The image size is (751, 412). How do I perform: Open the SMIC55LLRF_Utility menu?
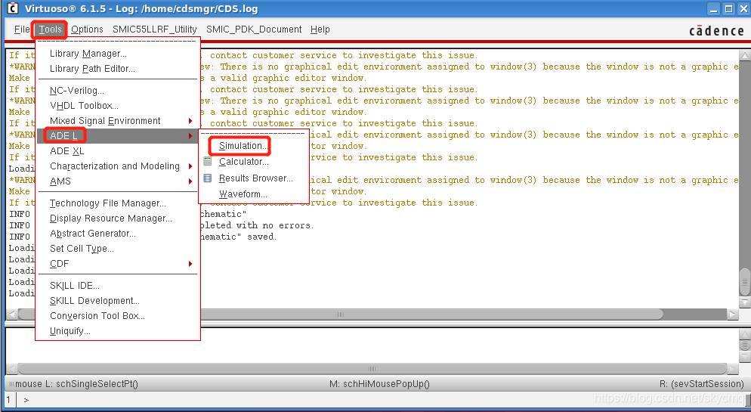155,29
